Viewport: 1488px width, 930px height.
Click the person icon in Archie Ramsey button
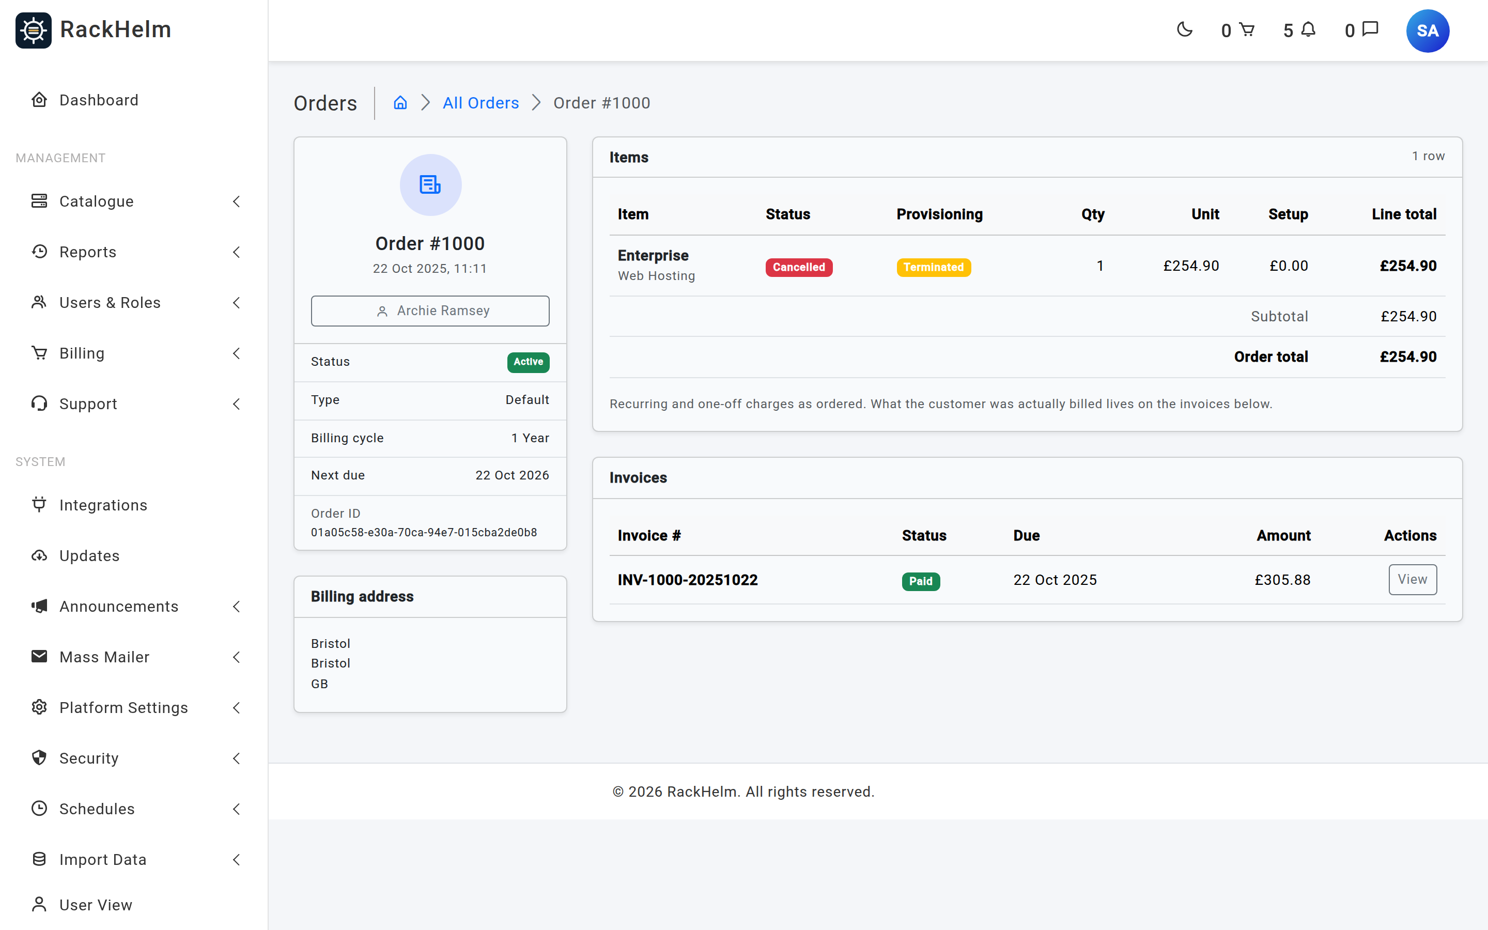(382, 311)
